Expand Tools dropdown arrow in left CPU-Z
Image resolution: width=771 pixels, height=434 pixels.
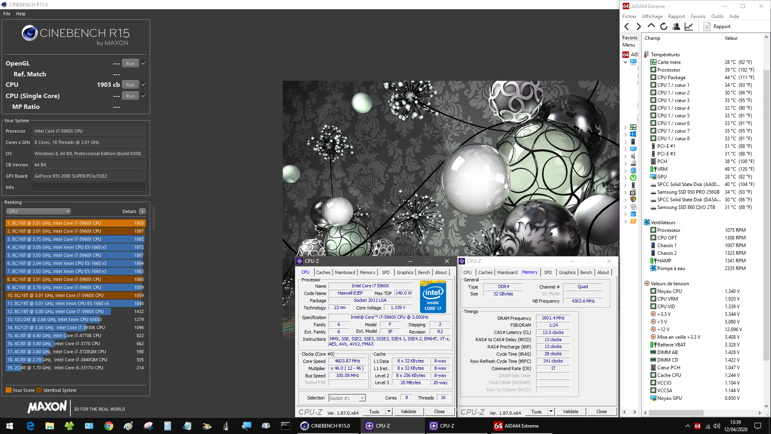pyautogui.click(x=389, y=411)
